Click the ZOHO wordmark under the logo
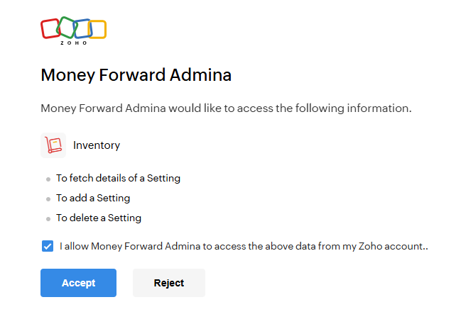The image size is (456, 324). click(x=74, y=43)
